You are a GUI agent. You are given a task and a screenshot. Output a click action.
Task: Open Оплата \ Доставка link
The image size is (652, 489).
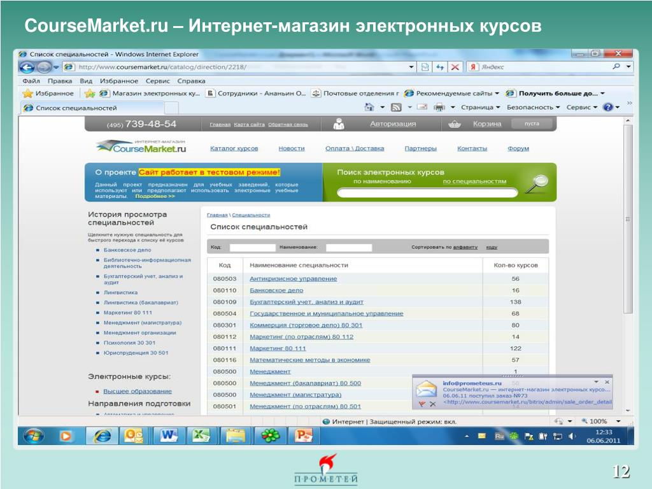click(355, 148)
